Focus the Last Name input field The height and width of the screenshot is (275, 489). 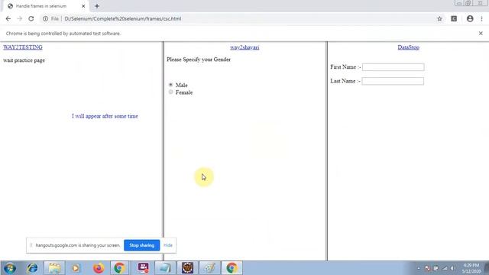tap(393, 81)
